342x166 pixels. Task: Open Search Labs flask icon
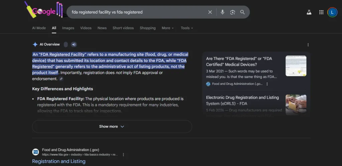coord(309,12)
